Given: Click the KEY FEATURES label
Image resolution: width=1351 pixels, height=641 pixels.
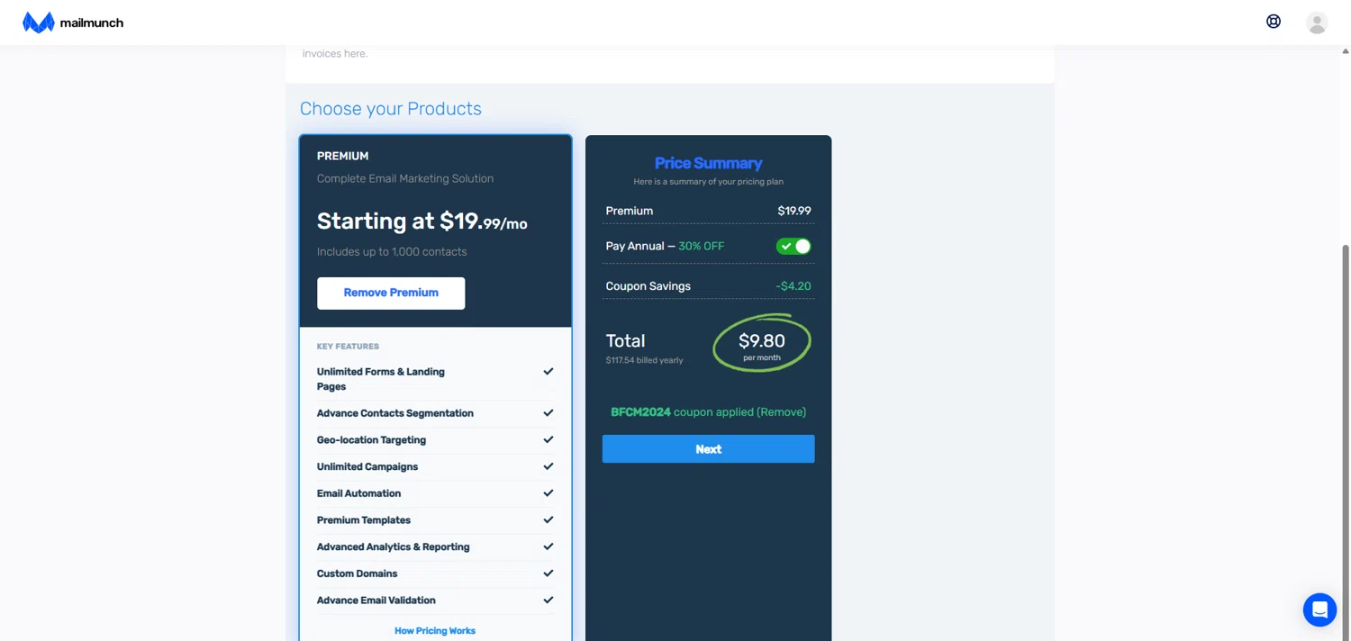Looking at the screenshot, I should coord(348,347).
